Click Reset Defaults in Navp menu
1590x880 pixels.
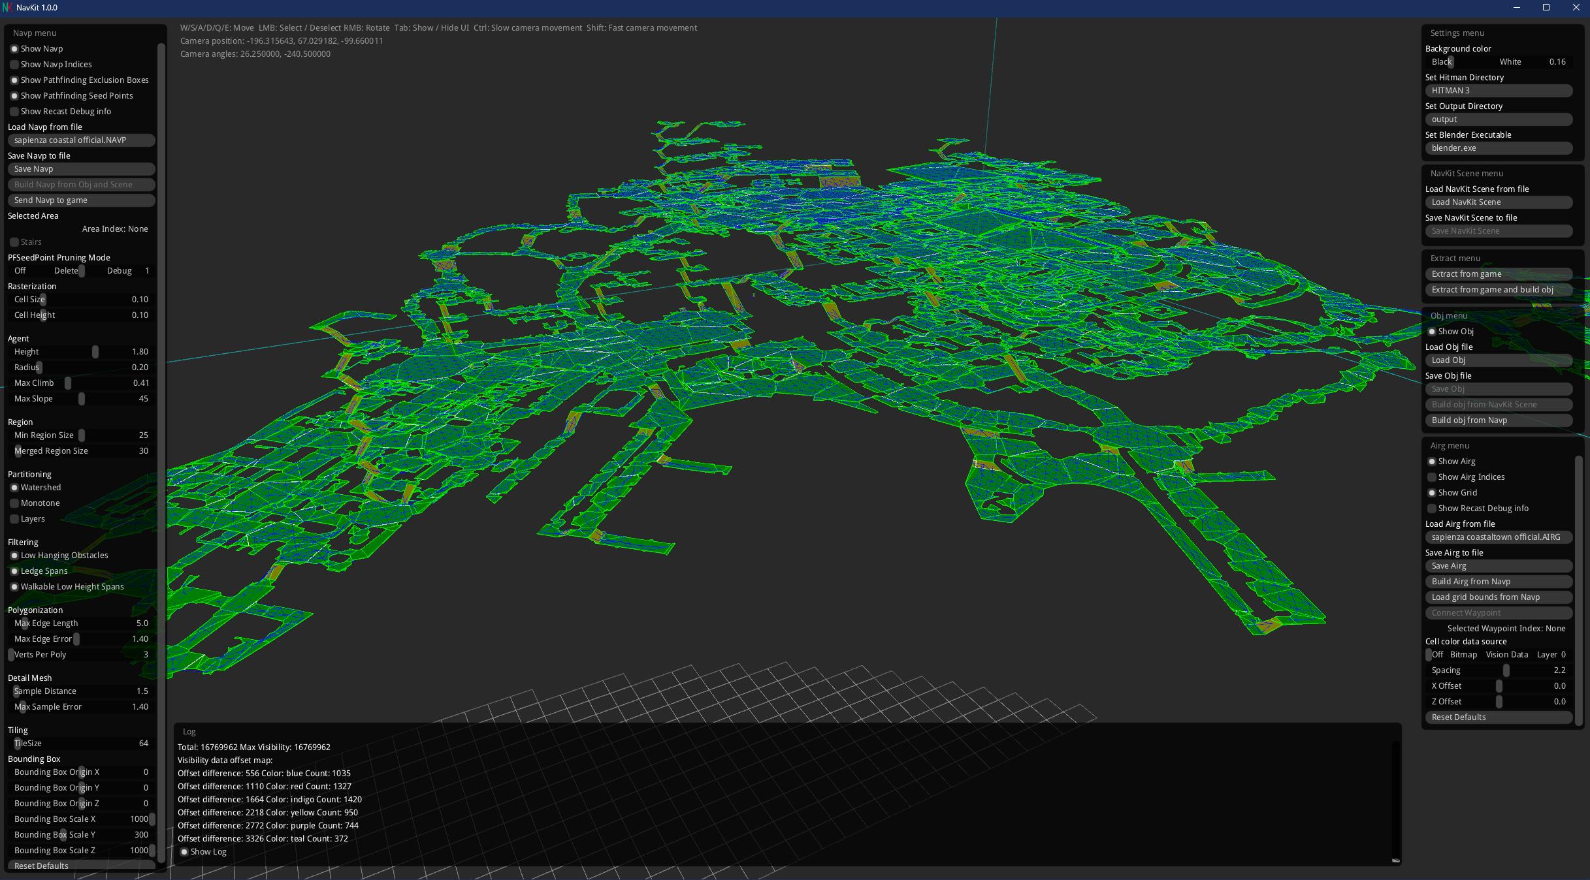[x=82, y=866]
